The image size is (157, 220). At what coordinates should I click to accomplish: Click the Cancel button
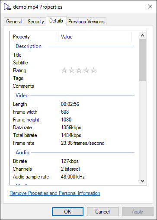(103, 212)
